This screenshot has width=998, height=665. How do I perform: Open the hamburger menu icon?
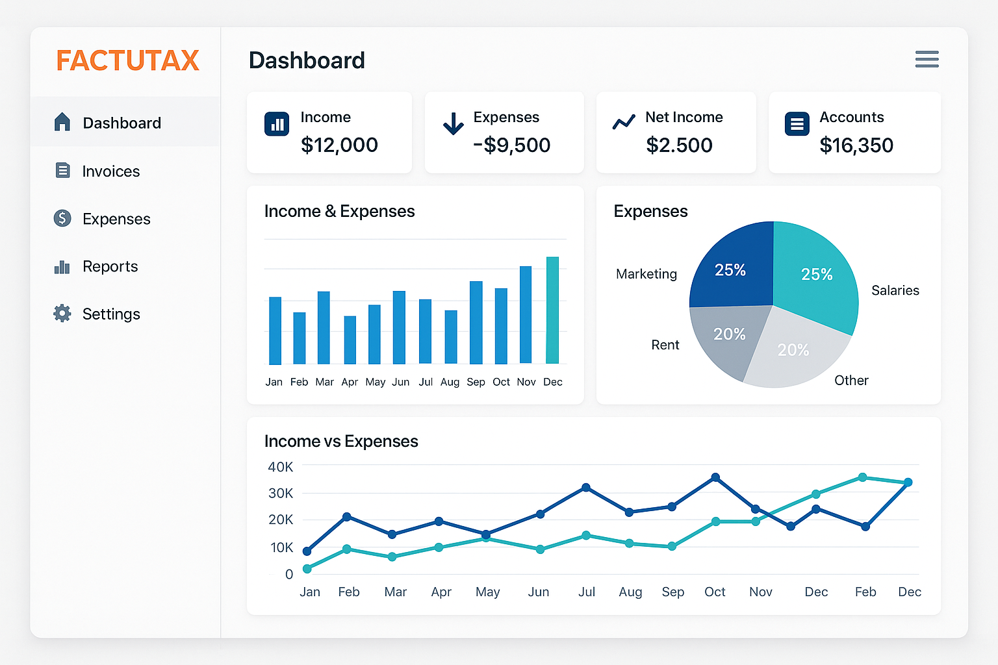click(x=927, y=59)
